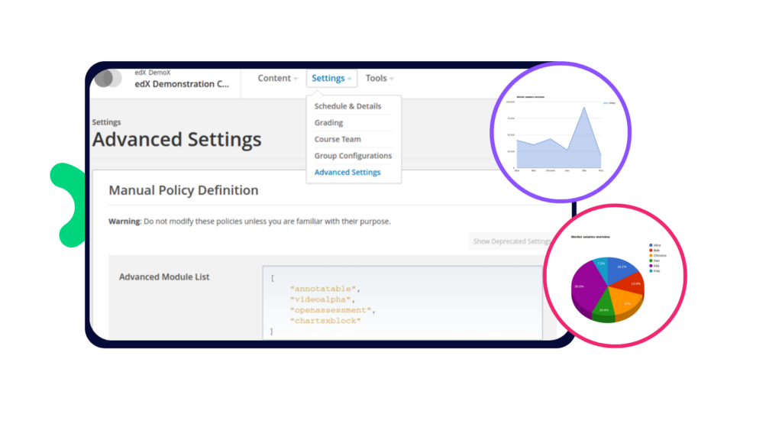Select Group Configurations menu entry

353,156
